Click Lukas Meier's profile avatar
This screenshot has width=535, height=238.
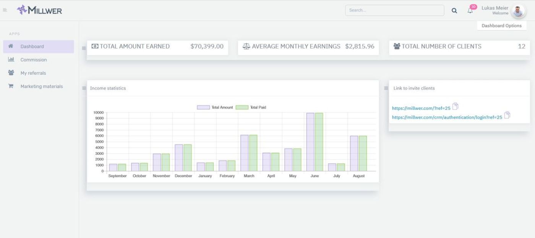(518, 11)
